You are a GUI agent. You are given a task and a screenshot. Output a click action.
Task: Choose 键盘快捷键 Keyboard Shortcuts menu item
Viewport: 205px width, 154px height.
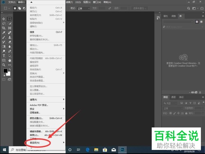click(46, 132)
